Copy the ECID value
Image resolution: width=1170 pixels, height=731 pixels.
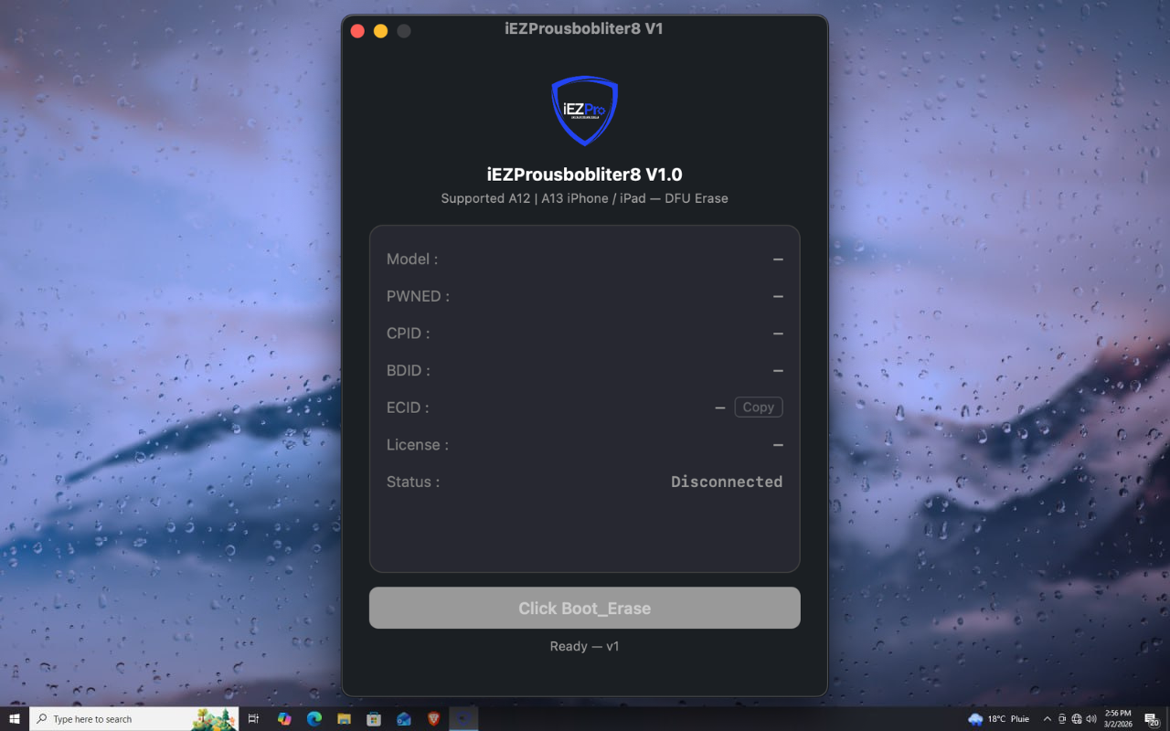[758, 408]
